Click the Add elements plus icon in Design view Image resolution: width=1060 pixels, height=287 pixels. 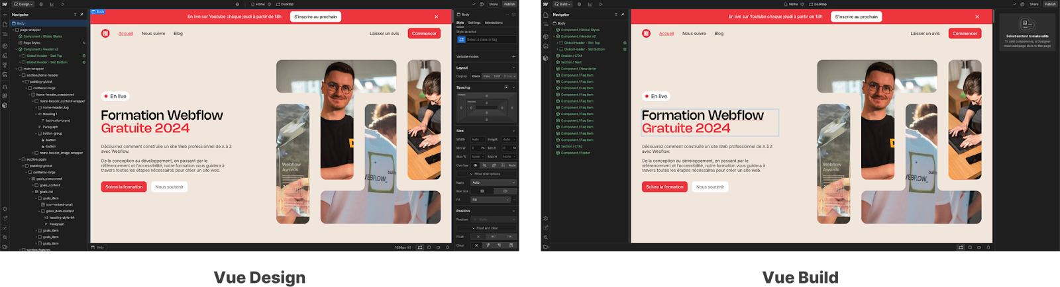click(x=5, y=15)
